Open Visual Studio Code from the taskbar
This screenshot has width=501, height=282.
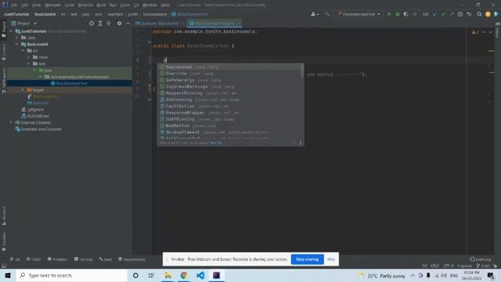point(200,275)
